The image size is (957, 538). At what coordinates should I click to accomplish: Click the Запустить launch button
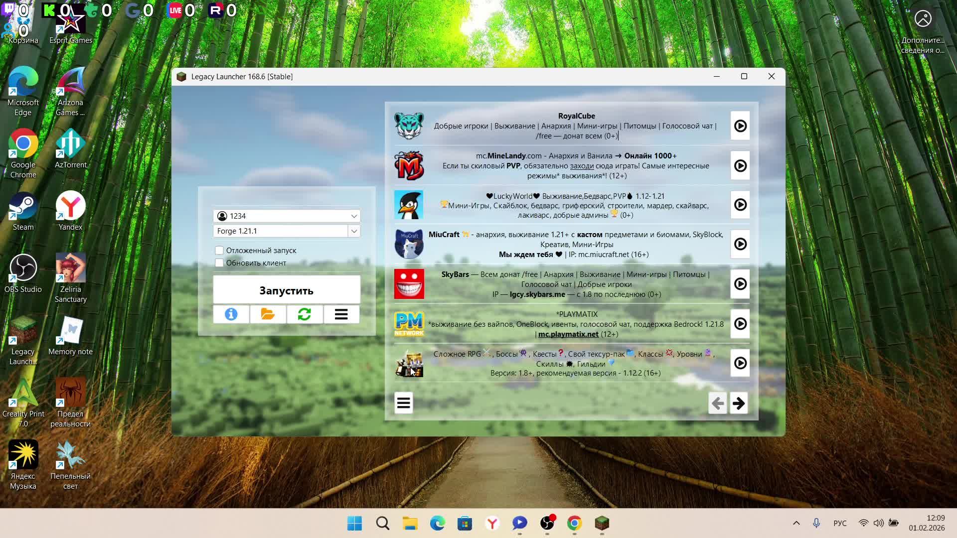pyautogui.click(x=287, y=290)
